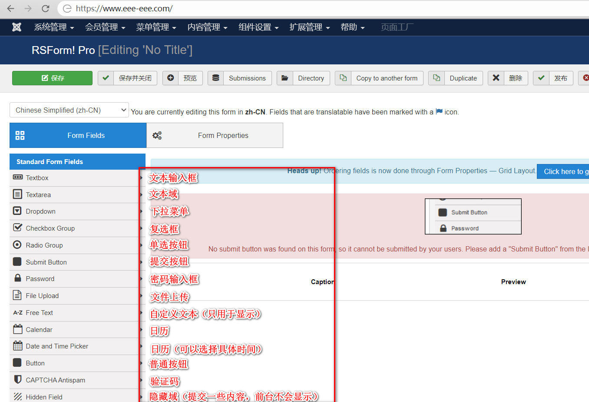The height and width of the screenshot is (402, 589).
Task: Click Copy to another form
Action: (379, 78)
